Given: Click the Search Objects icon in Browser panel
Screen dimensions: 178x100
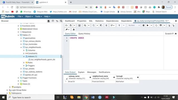Looking at the screenshot, I should click(61, 21).
